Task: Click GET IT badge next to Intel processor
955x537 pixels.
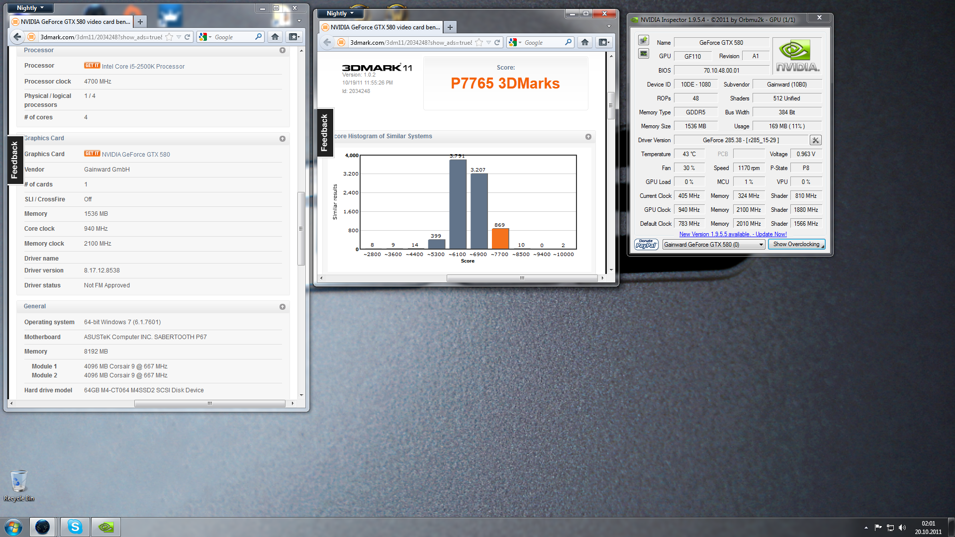Action: pos(92,66)
